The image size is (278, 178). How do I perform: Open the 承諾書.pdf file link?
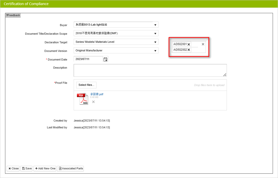click(x=97, y=94)
